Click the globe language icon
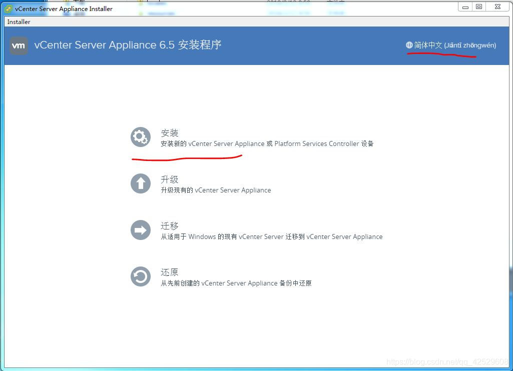 pos(409,45)
